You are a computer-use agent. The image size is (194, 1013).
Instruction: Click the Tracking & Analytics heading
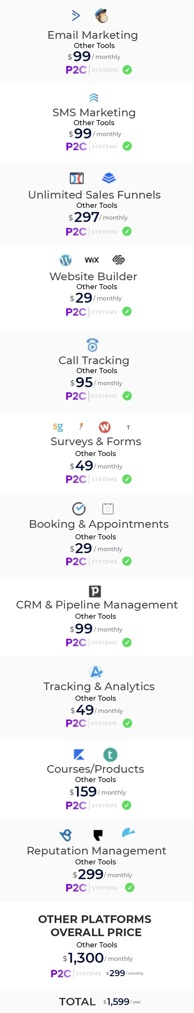click(x=99, y=686)
